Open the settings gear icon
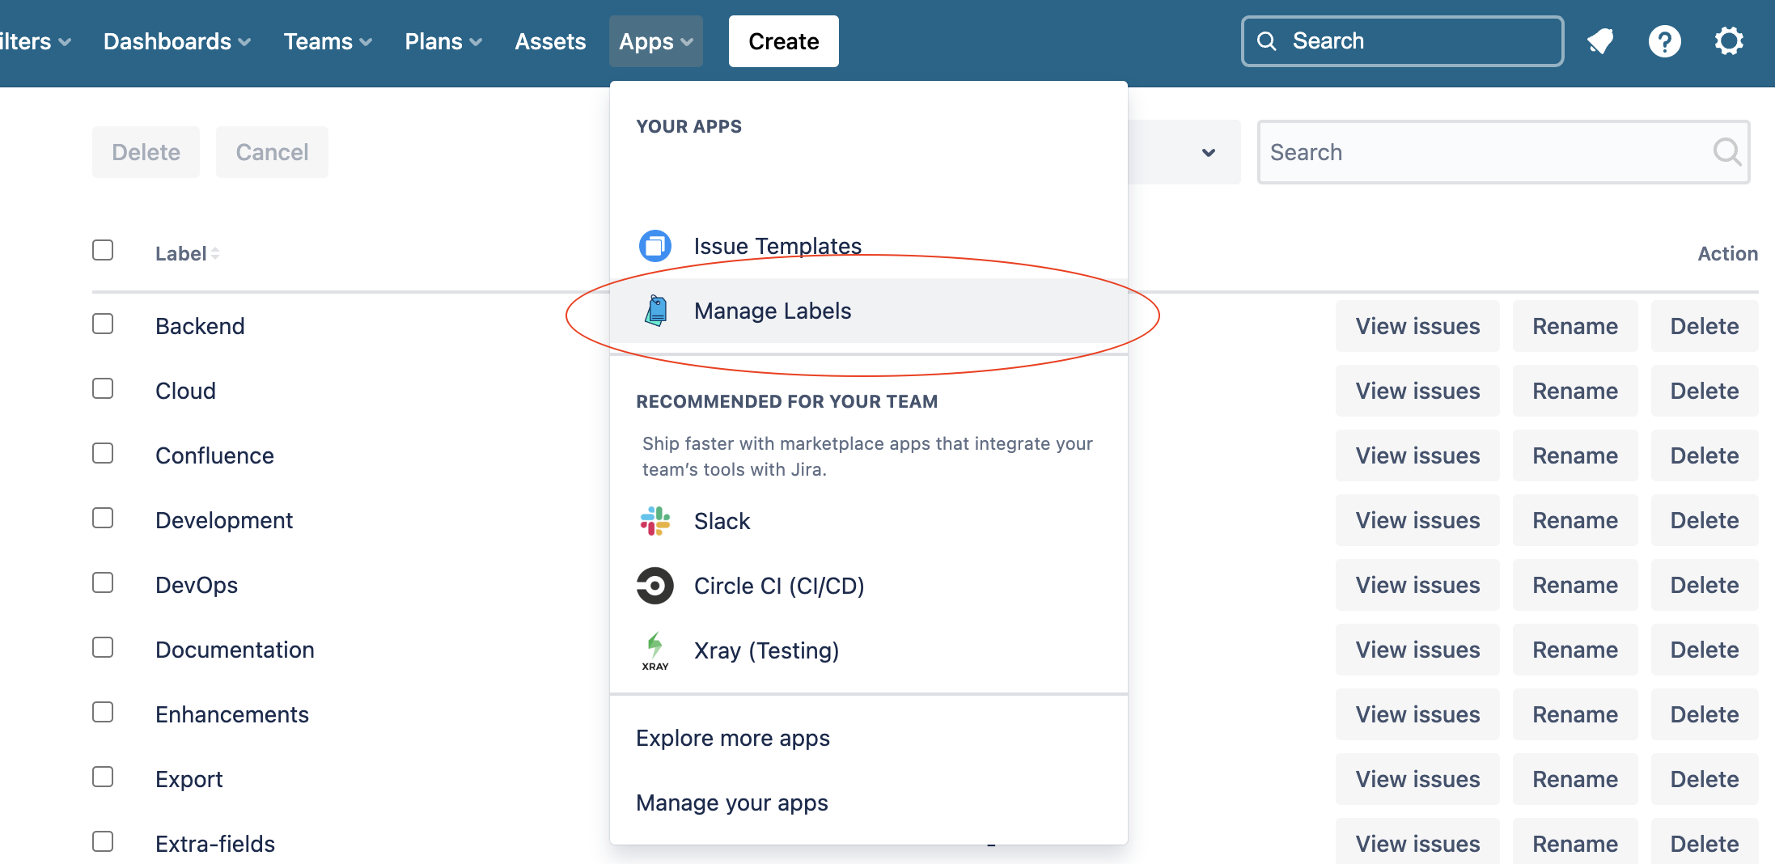The width and height of the screenshot is (1775, 864). click(1729, 41)
